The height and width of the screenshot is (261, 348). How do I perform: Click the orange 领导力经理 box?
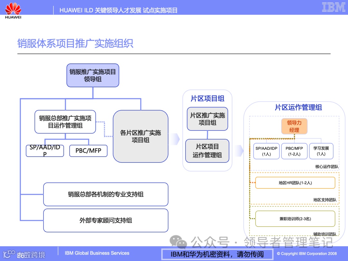point(294,126)
